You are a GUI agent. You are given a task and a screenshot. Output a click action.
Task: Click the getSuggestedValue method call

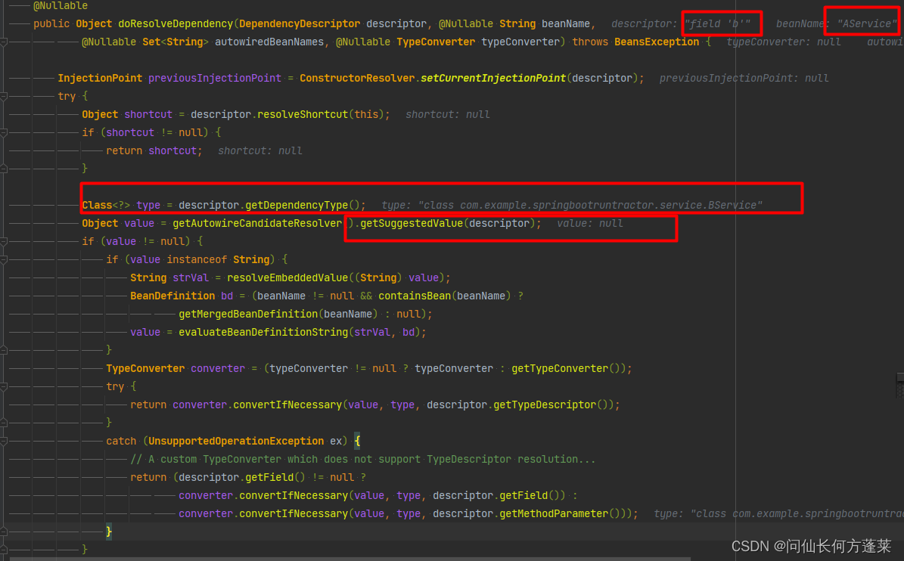click(x=412, y=224)
